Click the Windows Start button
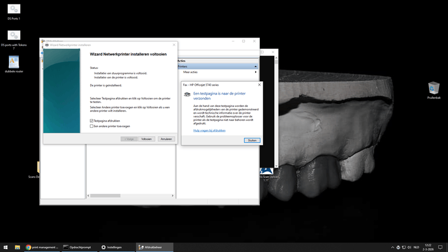 click(x=6, y=248)
